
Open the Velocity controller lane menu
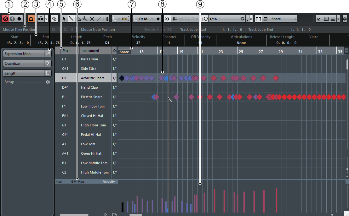point(109,181)
